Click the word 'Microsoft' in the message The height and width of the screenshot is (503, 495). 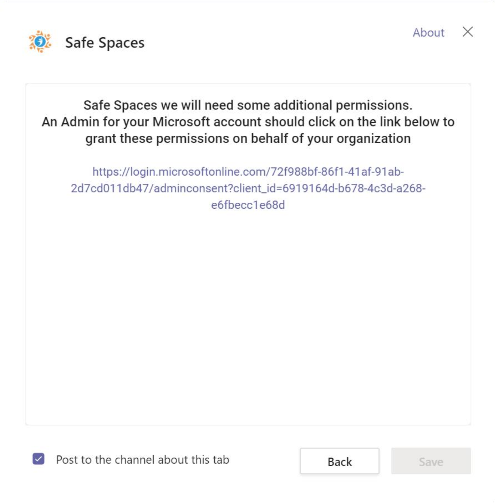pos(181,122)
